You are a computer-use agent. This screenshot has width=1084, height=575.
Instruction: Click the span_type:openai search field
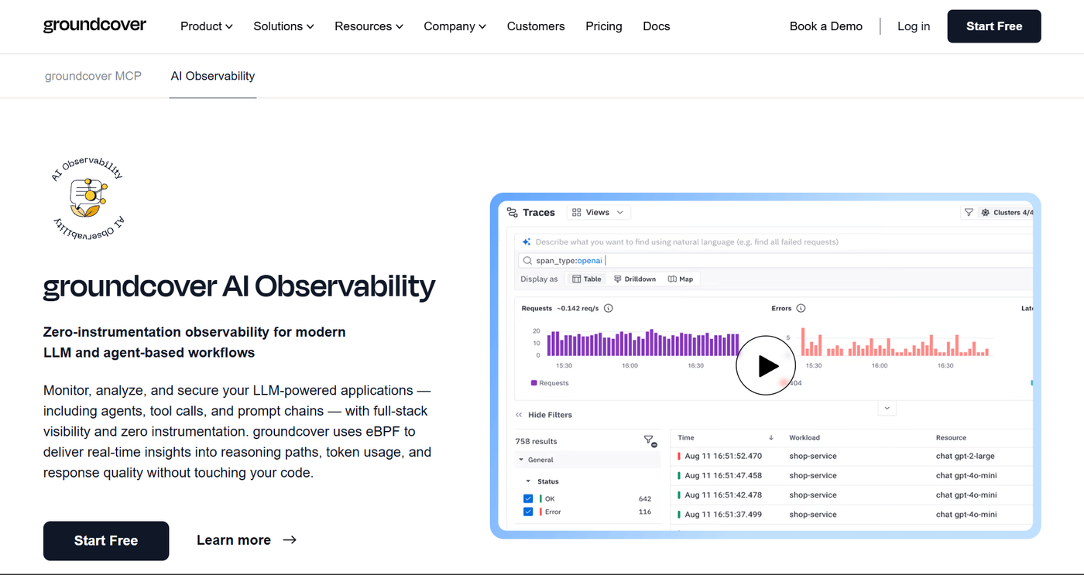coord(774,261)
